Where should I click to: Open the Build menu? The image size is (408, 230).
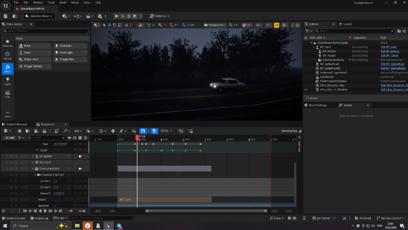coord(63,3)
